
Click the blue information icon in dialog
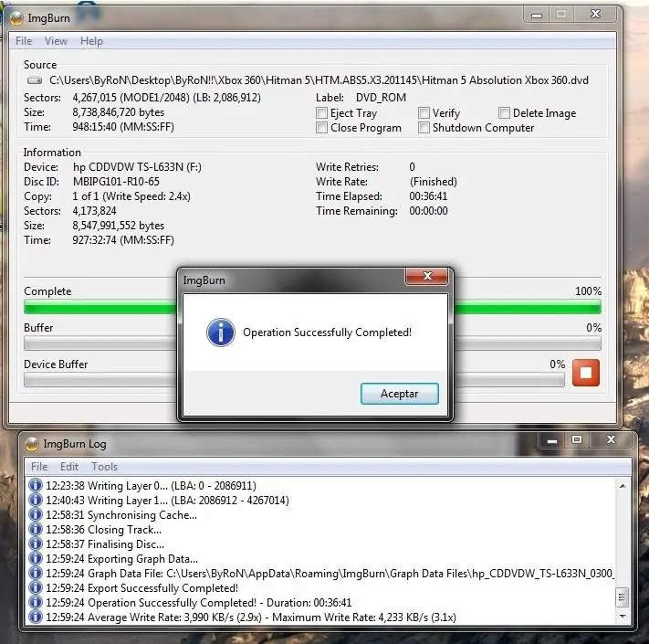221,333
